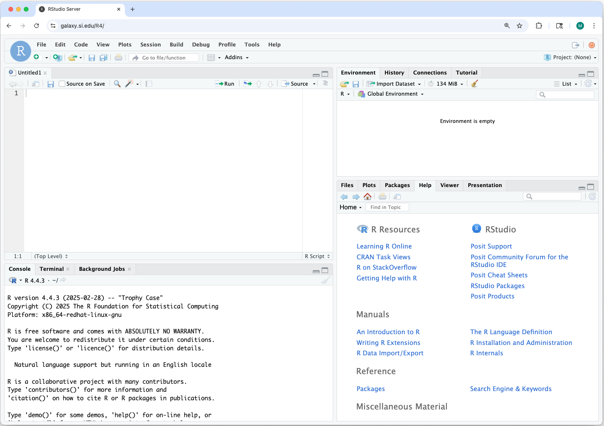Open the R Script file type selector
This screenshot has height=426, width=604.
click(317, 256)
